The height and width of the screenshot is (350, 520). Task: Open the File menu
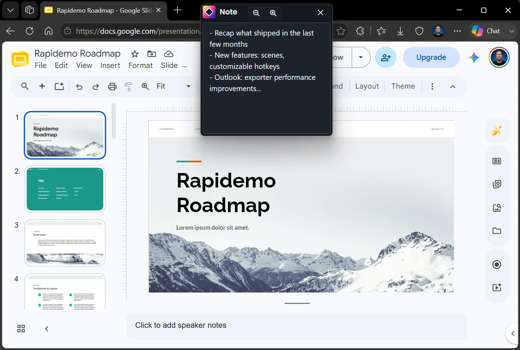40,65
